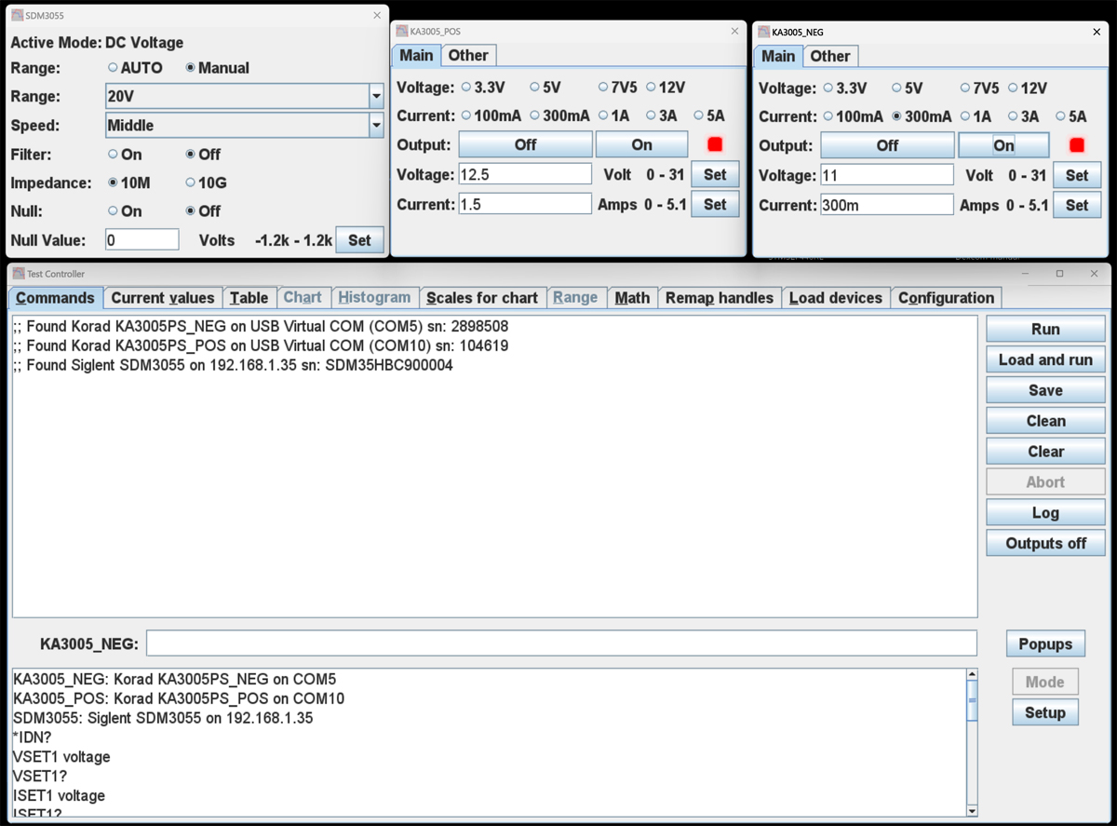
Task: Click red output indicator in KA3005_POS
Action: tap(715, 144)
